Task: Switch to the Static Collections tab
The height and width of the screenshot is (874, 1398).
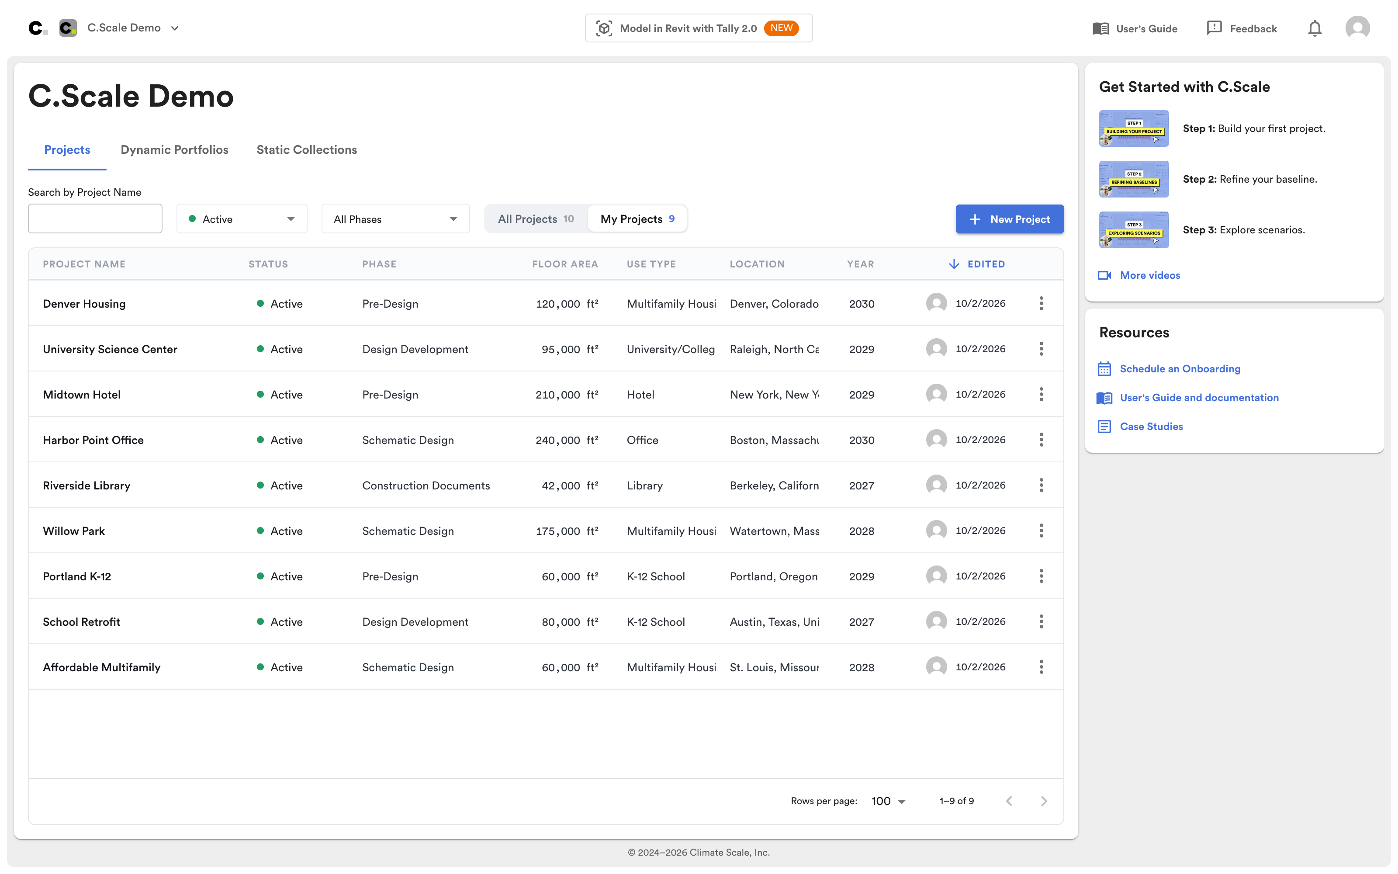Action: [307, 150]
